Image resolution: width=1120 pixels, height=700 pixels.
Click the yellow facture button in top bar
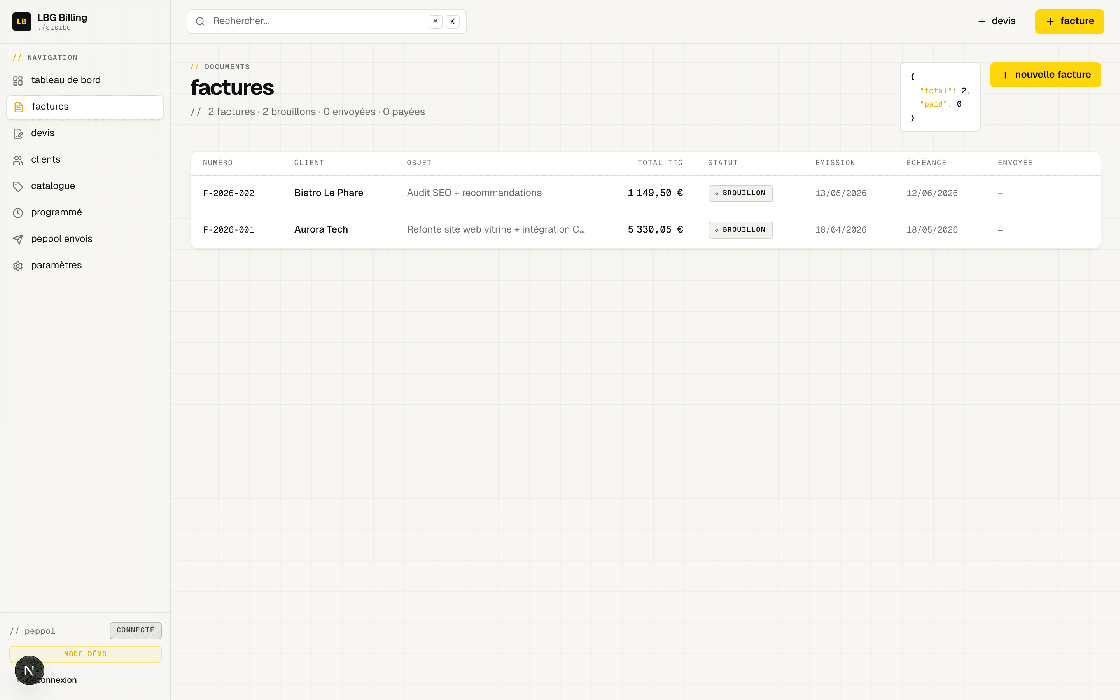pyautogui.click(x=1069, y=21)
